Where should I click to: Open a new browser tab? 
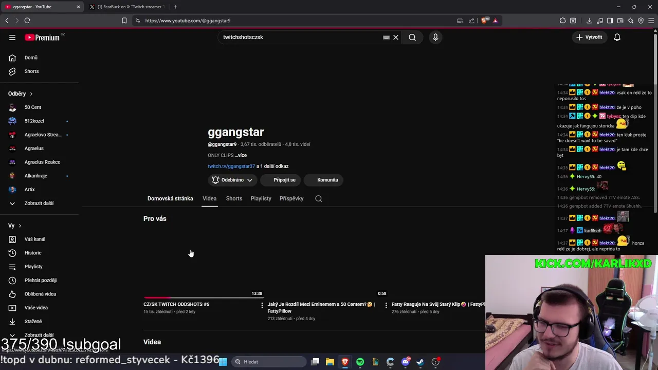[175, 7]
